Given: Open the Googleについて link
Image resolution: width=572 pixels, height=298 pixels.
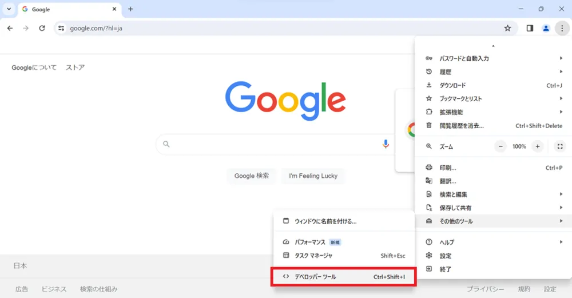Looking at the screenshot, I should point(34,67).
